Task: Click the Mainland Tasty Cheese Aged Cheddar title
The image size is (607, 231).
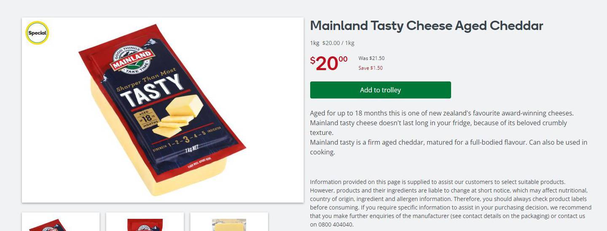Action: 426,26
